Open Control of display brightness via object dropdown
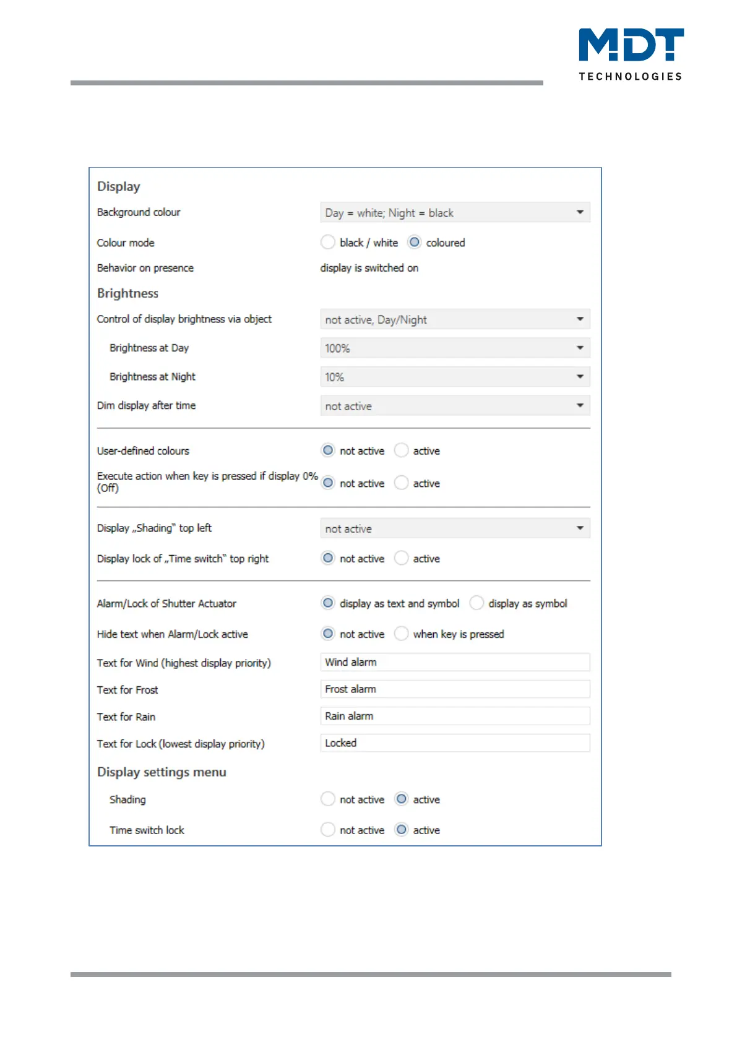The height and width of the screenshot is (1042, 737). click(x=455, y=319)
